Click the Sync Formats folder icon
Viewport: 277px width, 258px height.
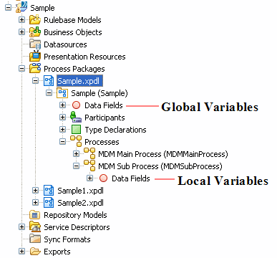35,239
